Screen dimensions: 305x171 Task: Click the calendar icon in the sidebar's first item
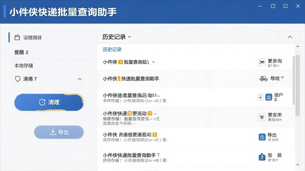(17, 37)
